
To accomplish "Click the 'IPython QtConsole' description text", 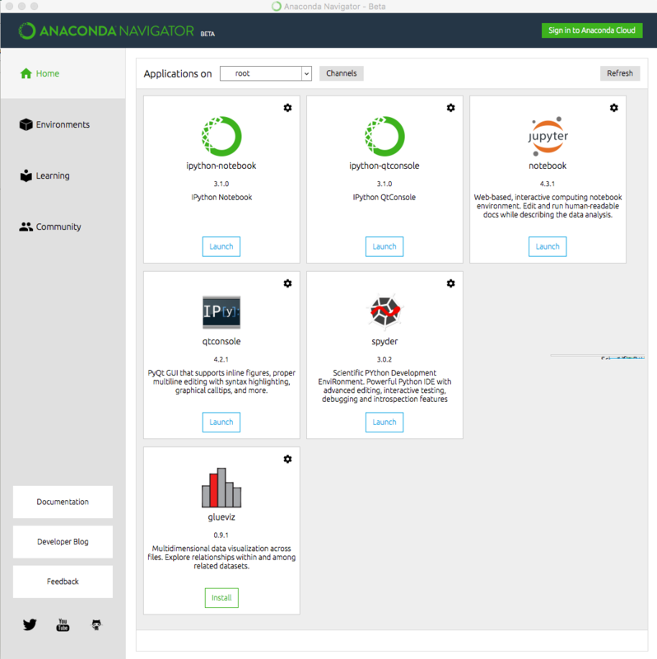I will [x=384, y=197].
